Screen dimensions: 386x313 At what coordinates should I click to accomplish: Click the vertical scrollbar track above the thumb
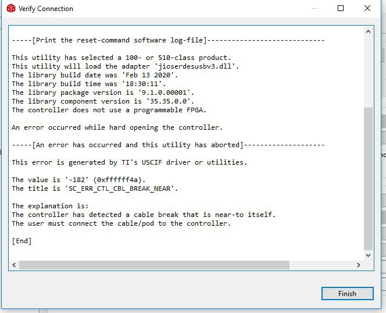pyautogui.click(x=368, y=72)
